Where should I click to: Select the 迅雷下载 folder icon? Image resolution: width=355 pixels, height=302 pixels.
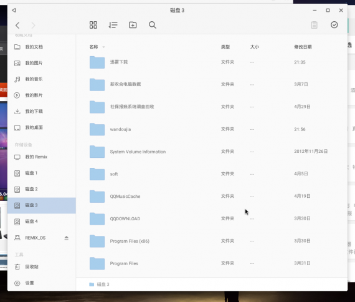pyautogui.click(x=97, y=62)
